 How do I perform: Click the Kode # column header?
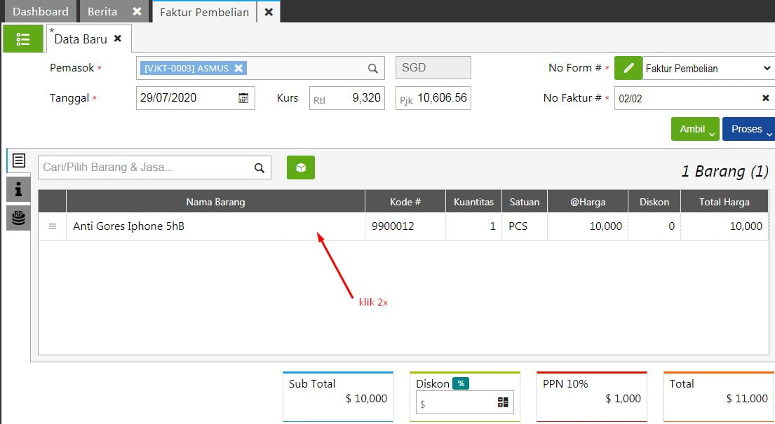pos(405,202)
